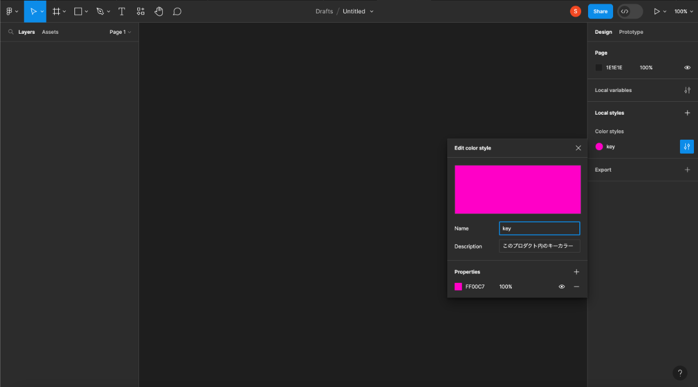The image size is (698, 387).
Task: Switch to the Layers tab
Action: 27,32
